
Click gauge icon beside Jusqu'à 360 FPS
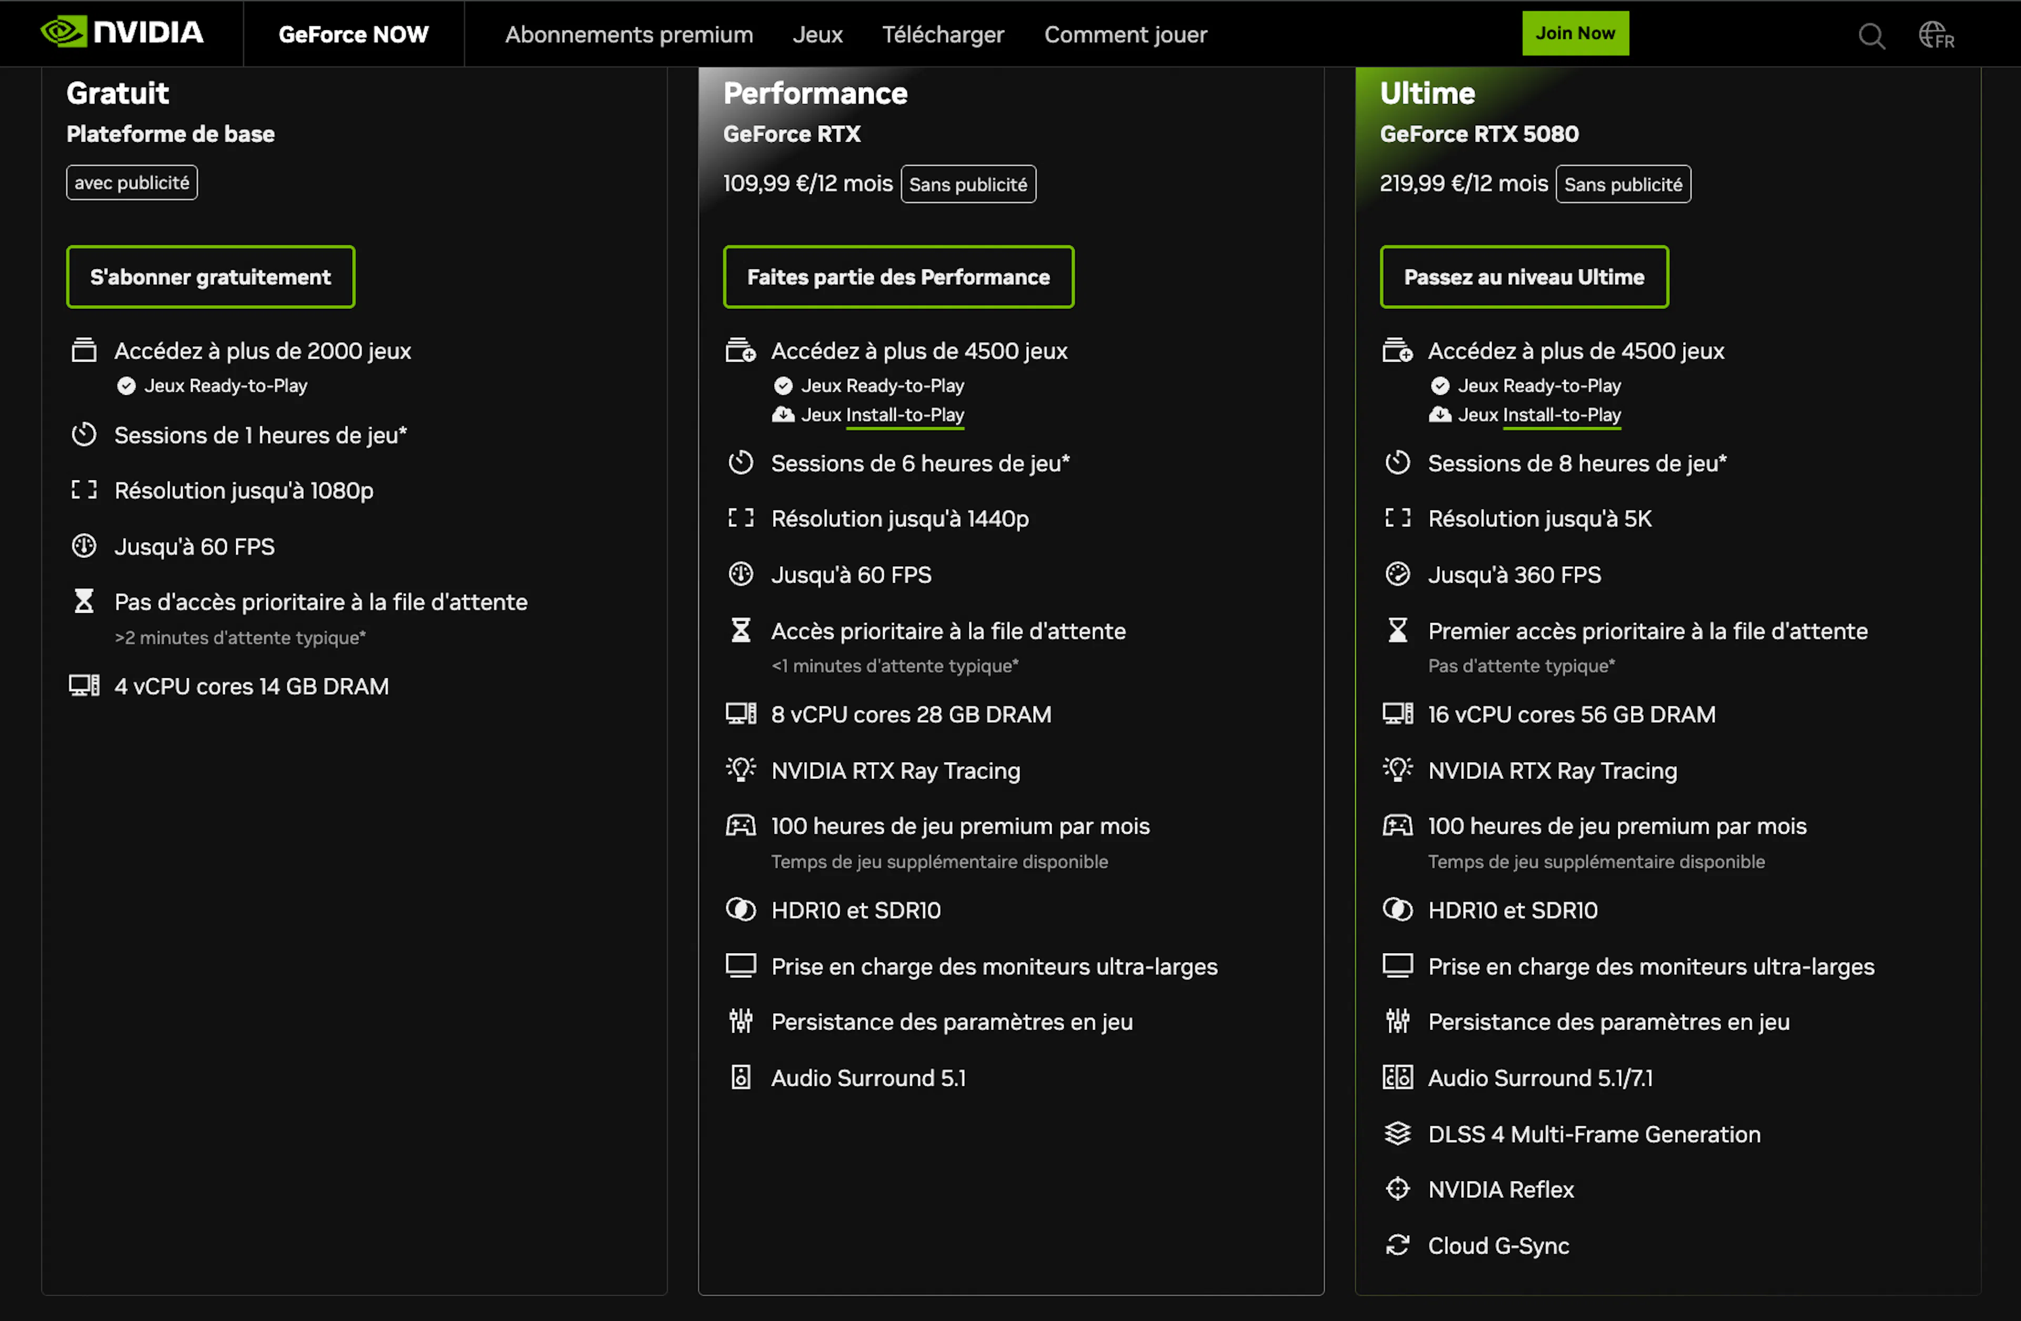pyautogui.click(x=1397, y=574)
